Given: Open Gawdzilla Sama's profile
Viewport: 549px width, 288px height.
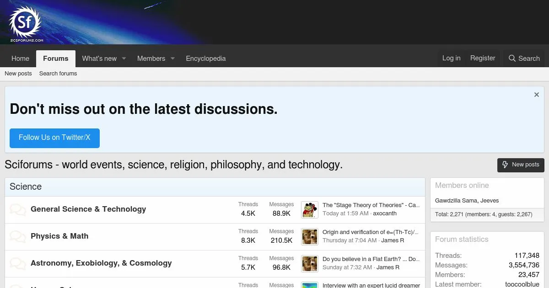Looking at the screenshot, I should (x=456, y=201).
